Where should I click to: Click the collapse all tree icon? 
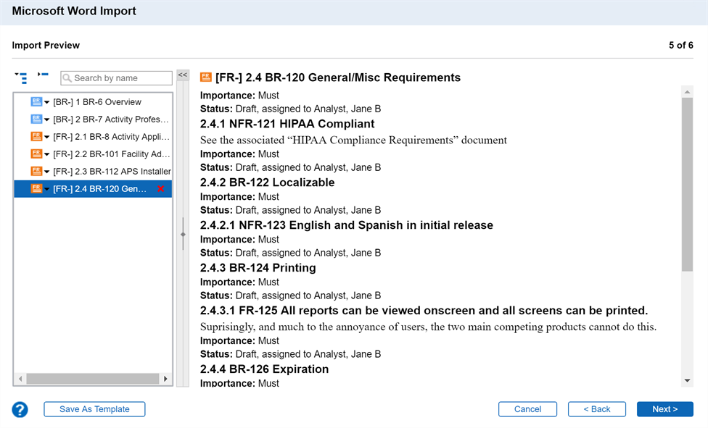pyautogui.click(x=43, y=75)
